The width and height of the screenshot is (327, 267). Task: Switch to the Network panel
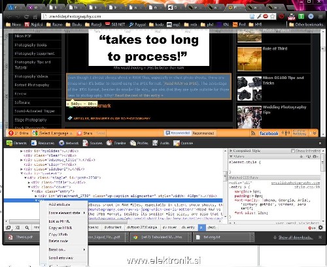(x=69, y=143)
